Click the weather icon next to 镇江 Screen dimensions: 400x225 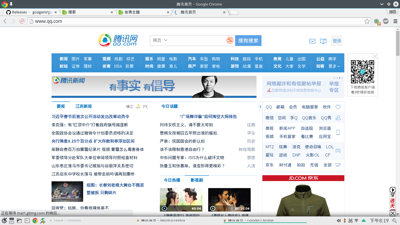click(138, 107)
